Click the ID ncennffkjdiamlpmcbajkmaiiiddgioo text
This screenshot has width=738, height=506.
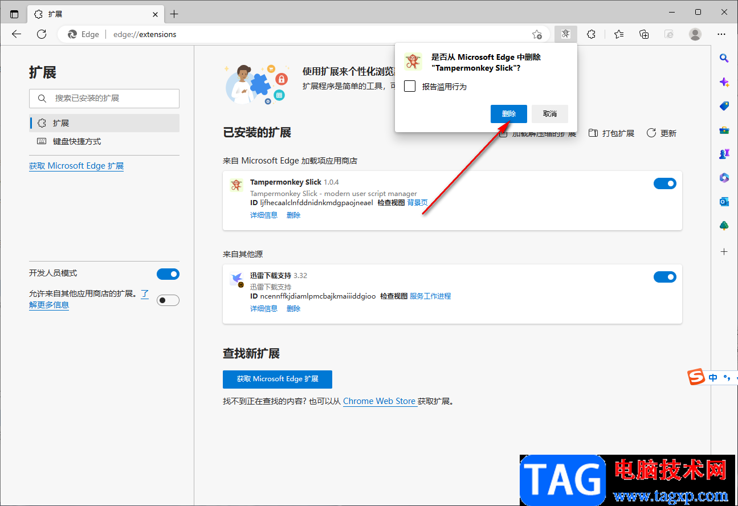pos(313,296)
